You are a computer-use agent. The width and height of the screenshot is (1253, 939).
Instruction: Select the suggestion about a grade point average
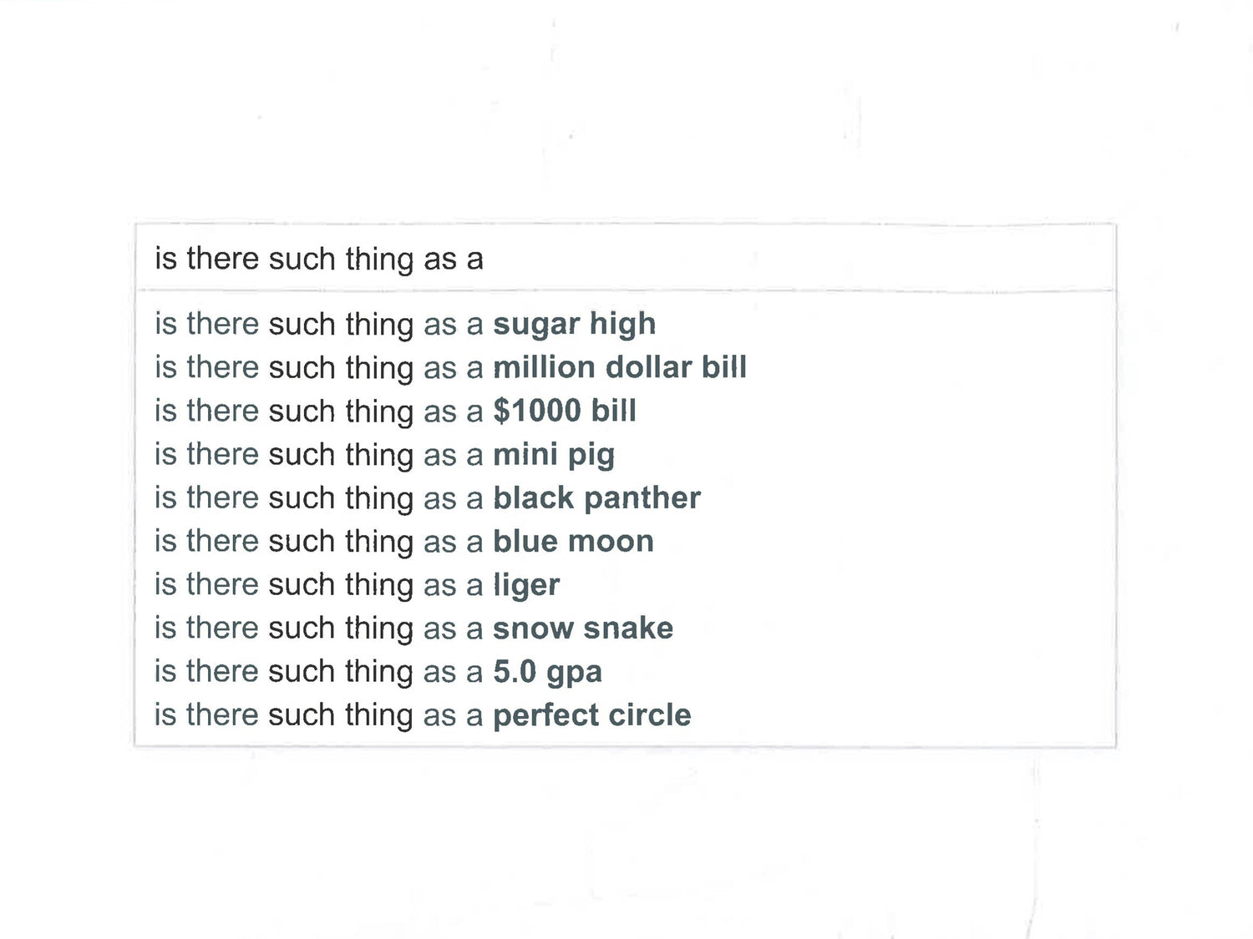[x=378, y=671]
